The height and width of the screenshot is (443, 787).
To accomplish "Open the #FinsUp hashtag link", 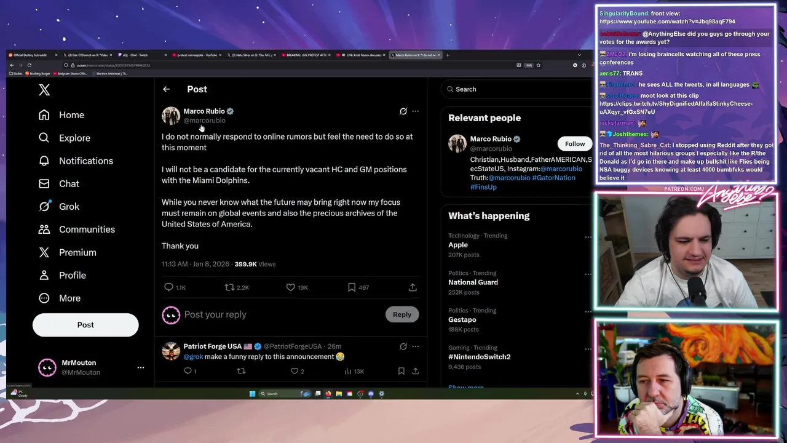I will tap(483, 187).
